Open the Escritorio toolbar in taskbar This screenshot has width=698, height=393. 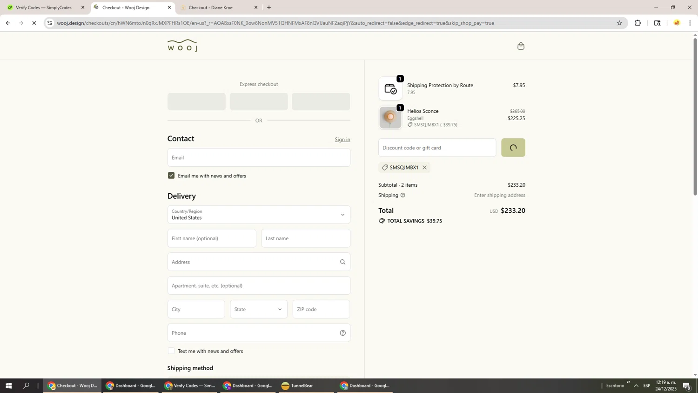point(615,386)
